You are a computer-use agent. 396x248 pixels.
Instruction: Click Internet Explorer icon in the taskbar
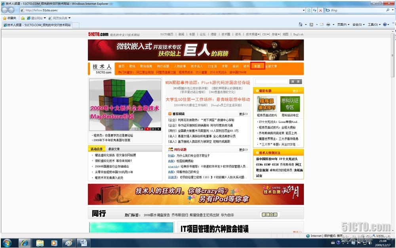click(25, 243)
